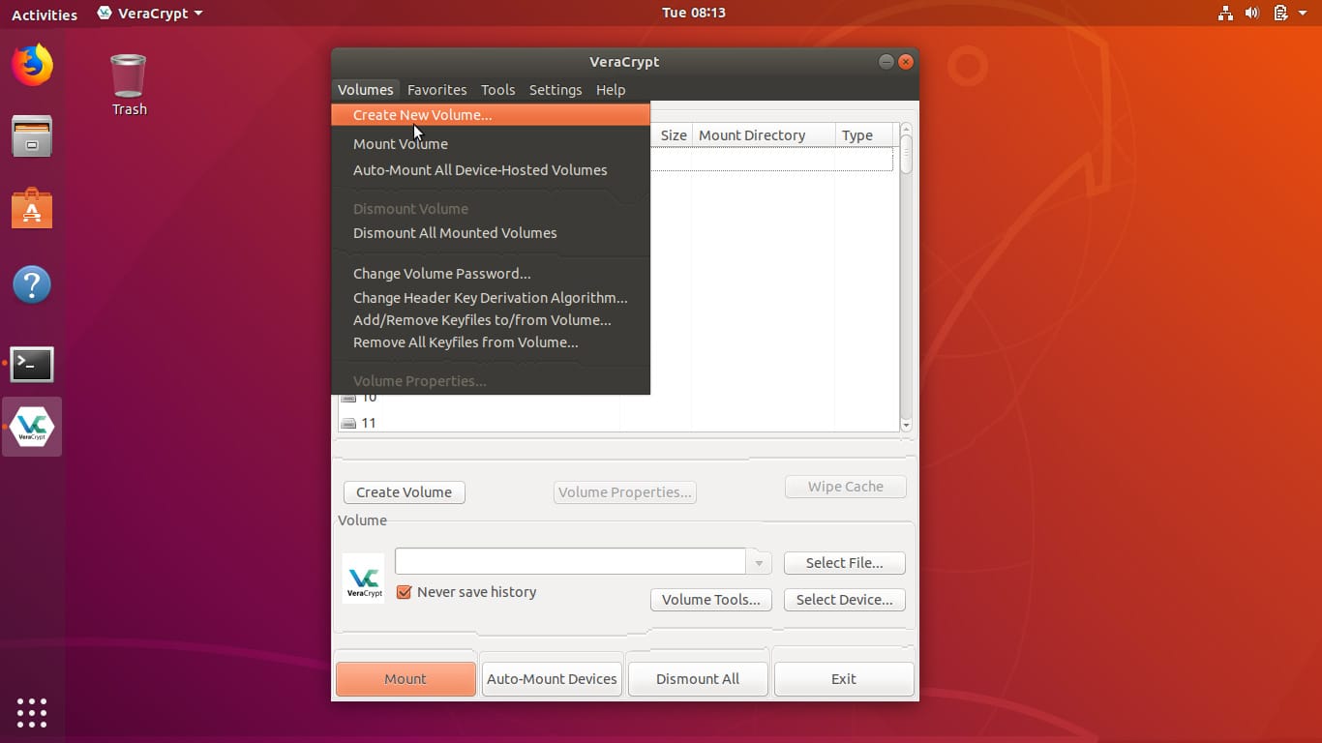Open the Tools menu
Screen dimensions: 1322x743
click(x=497, y=89)
